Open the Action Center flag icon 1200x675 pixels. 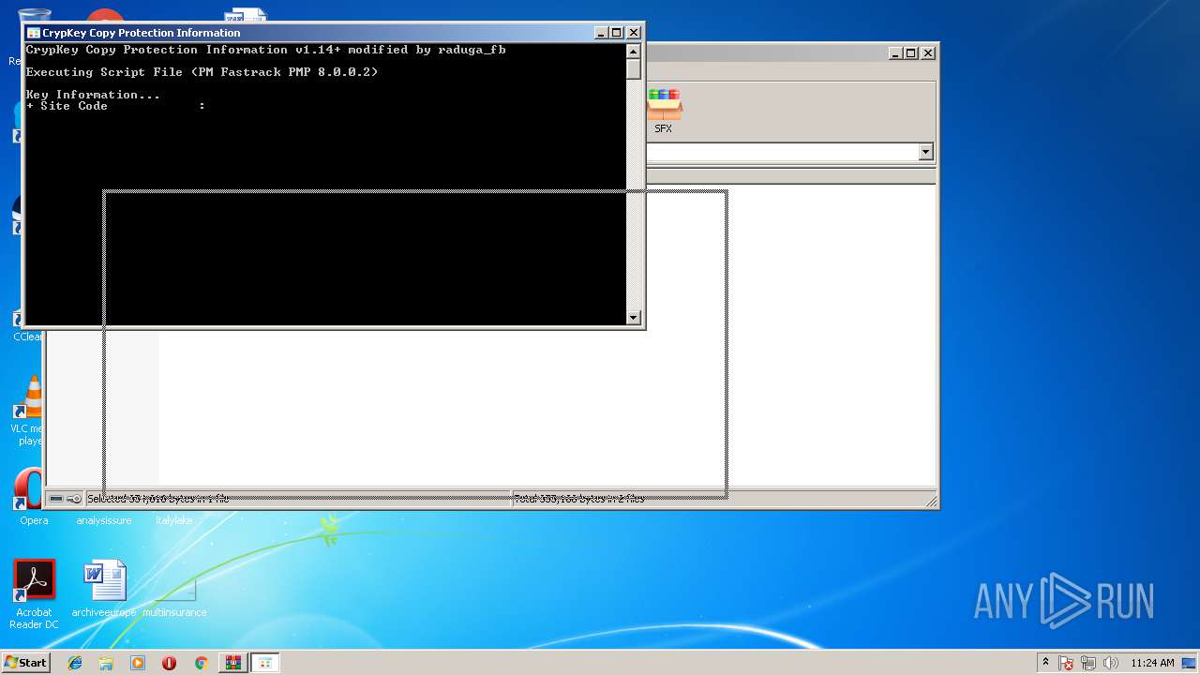pos(1066,663)
